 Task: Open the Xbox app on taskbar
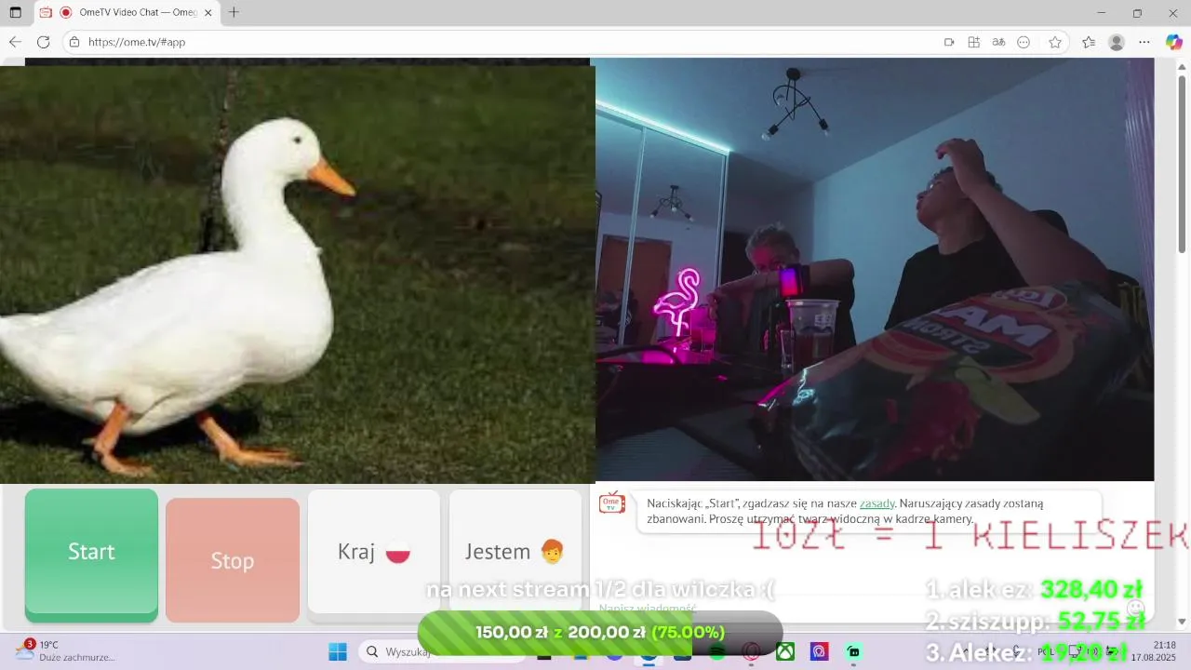pos(785,651)
